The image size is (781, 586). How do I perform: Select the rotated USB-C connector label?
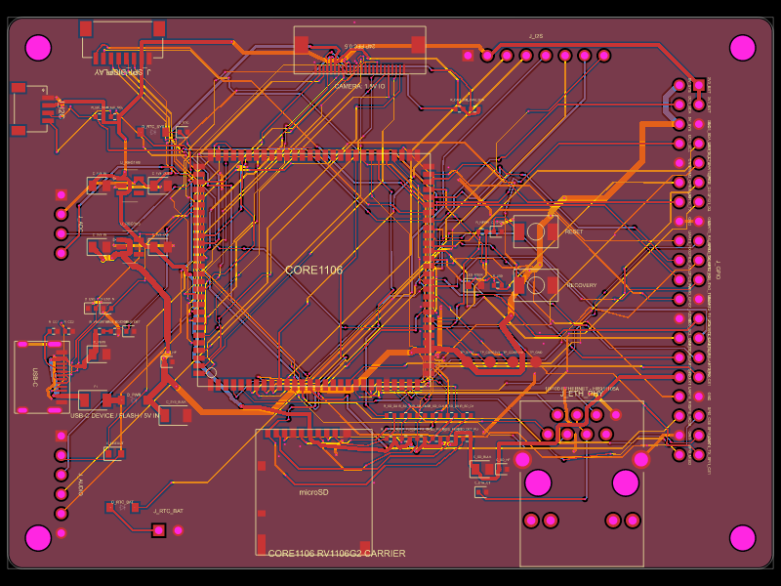pos(35,378)
